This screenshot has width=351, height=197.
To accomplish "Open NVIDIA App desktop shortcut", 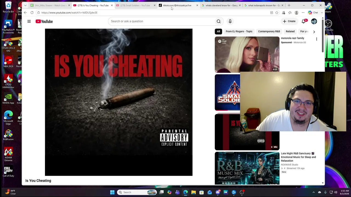I will point(8,99).
